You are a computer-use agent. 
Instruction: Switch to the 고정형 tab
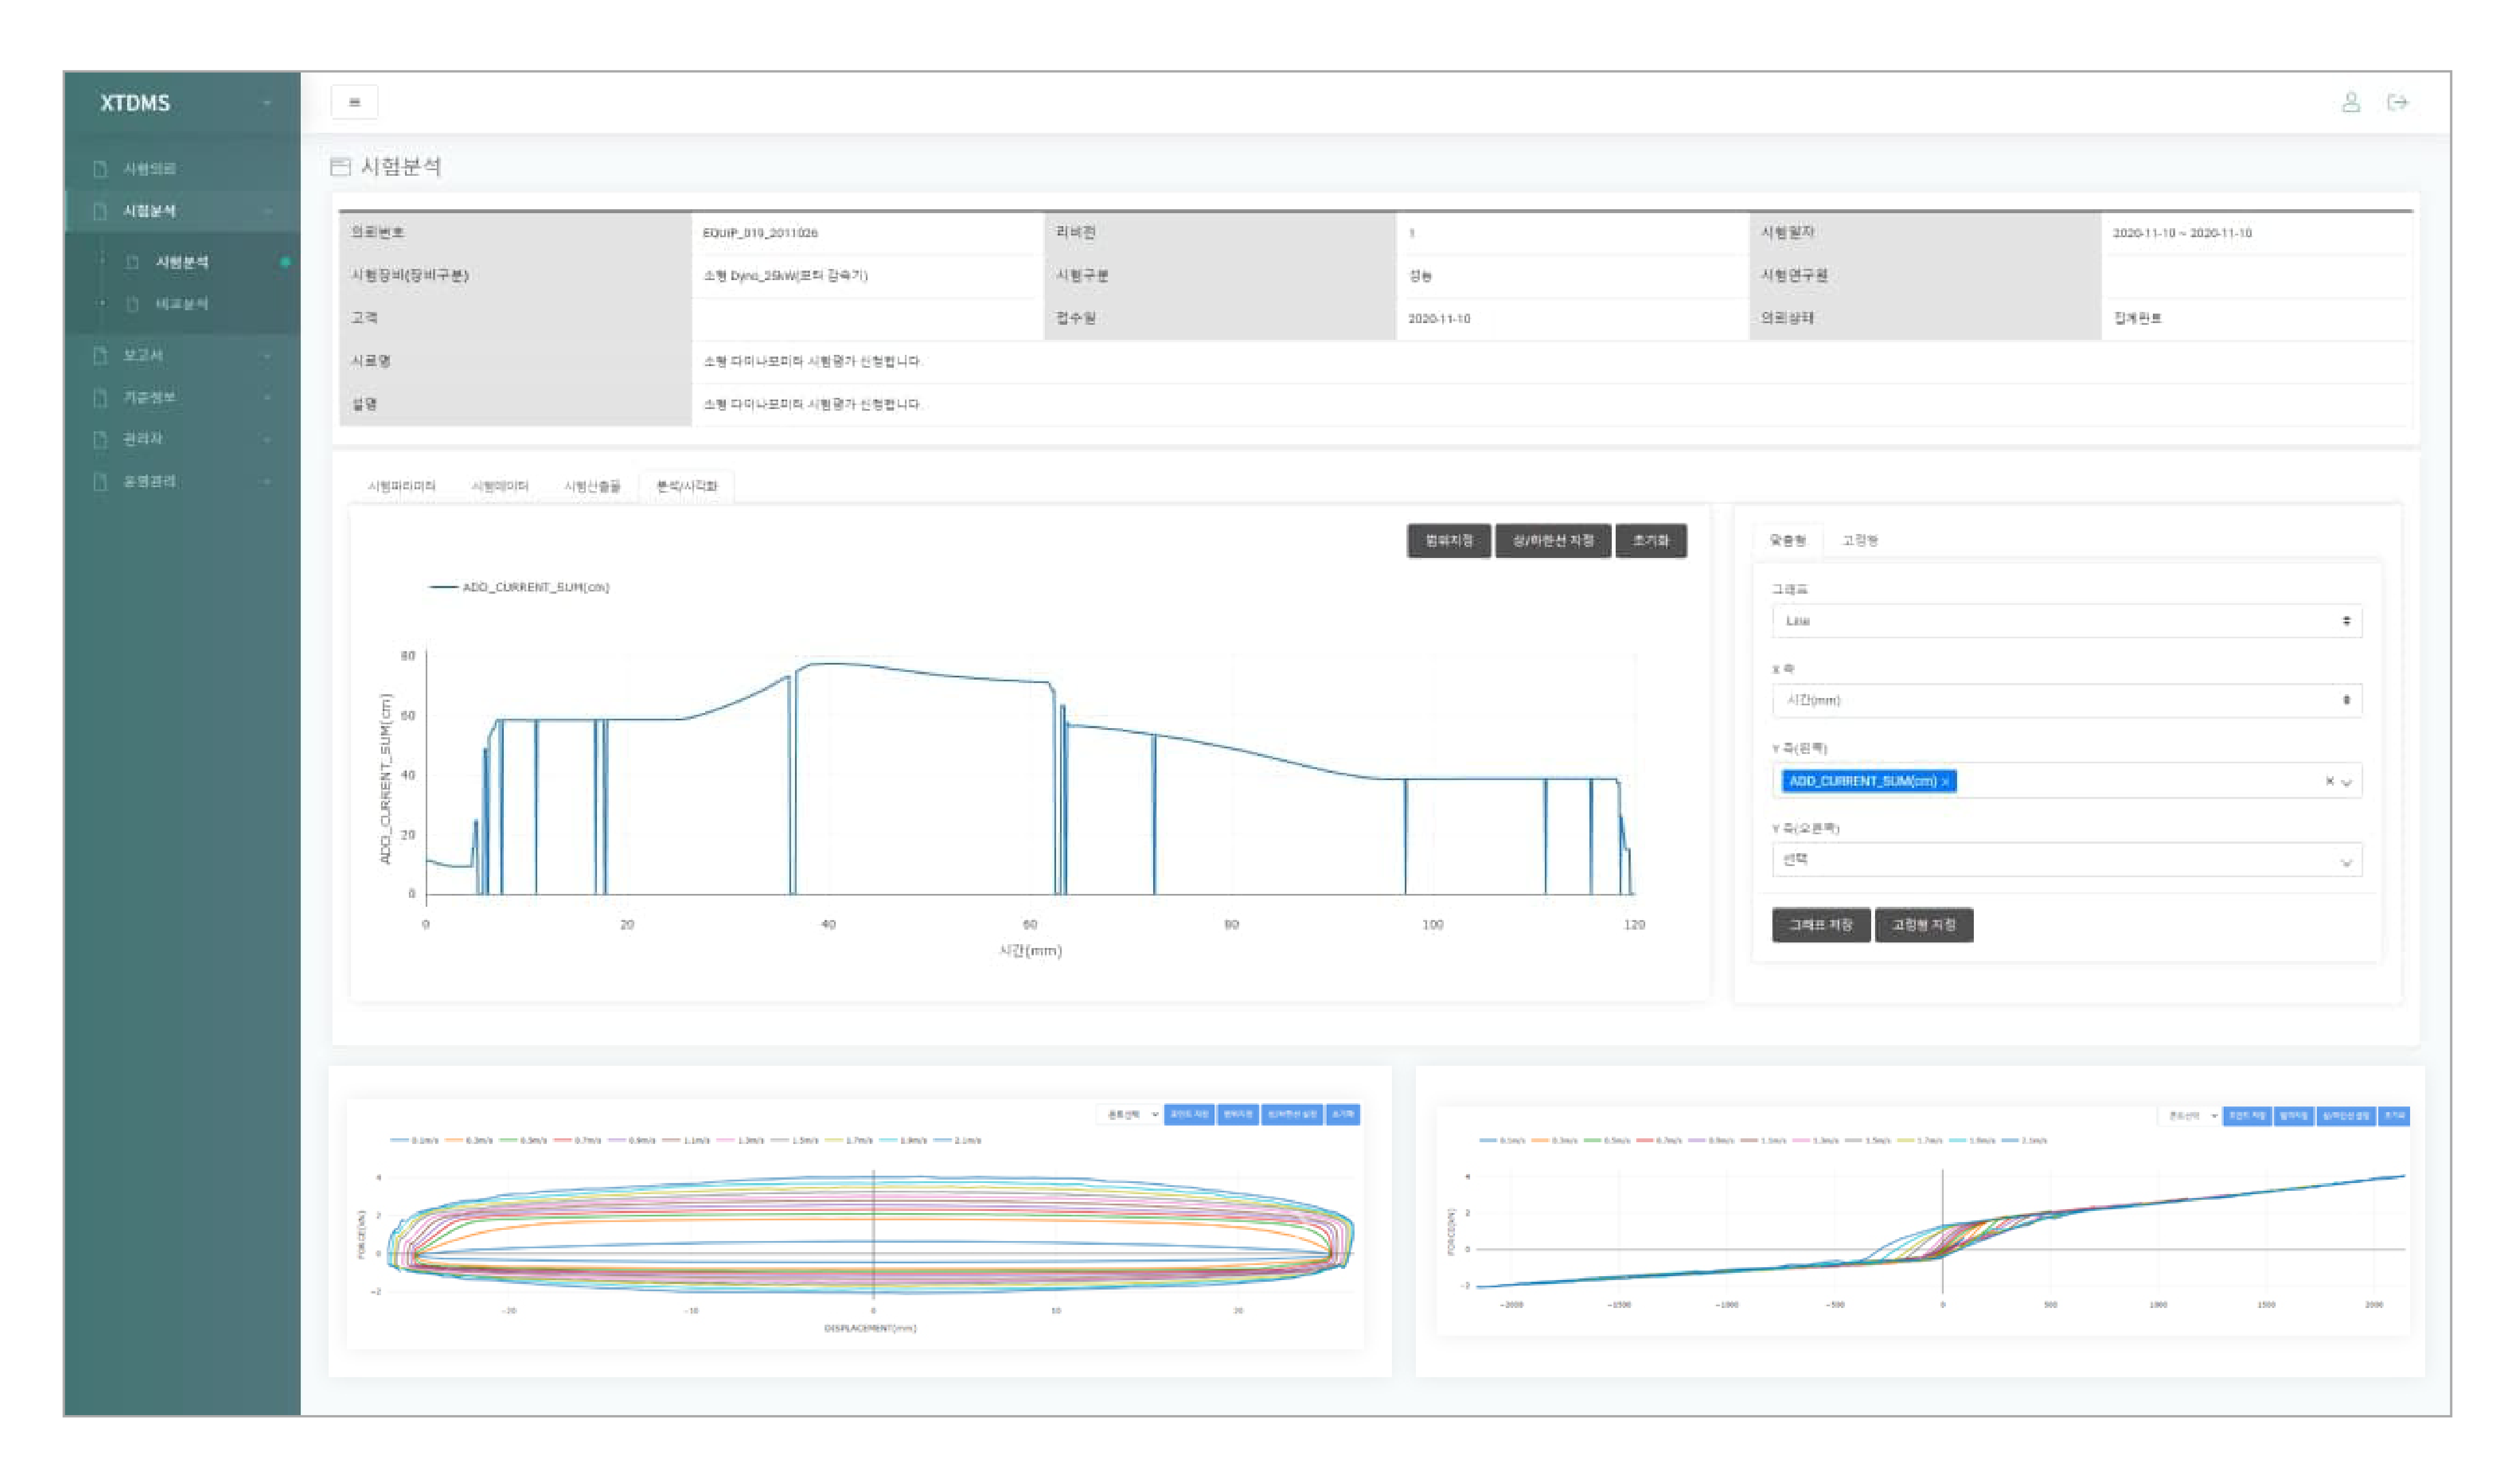(x=1859, y=540)
